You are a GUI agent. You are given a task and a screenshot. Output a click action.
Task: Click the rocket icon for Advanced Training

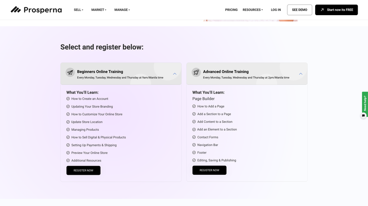click(x=196, y=72)
